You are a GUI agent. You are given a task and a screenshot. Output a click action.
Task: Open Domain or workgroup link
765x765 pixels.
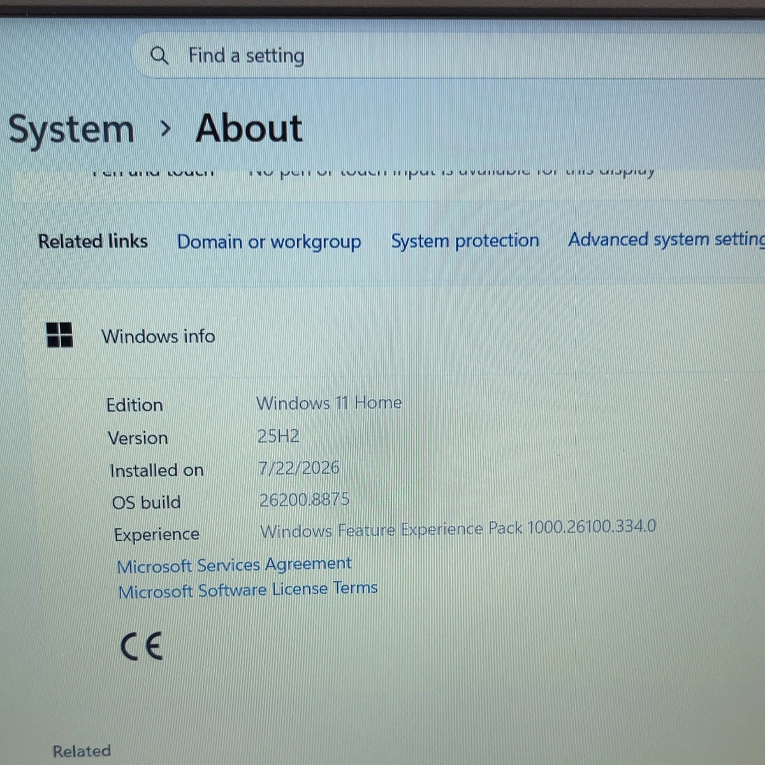tap(269, 242)
